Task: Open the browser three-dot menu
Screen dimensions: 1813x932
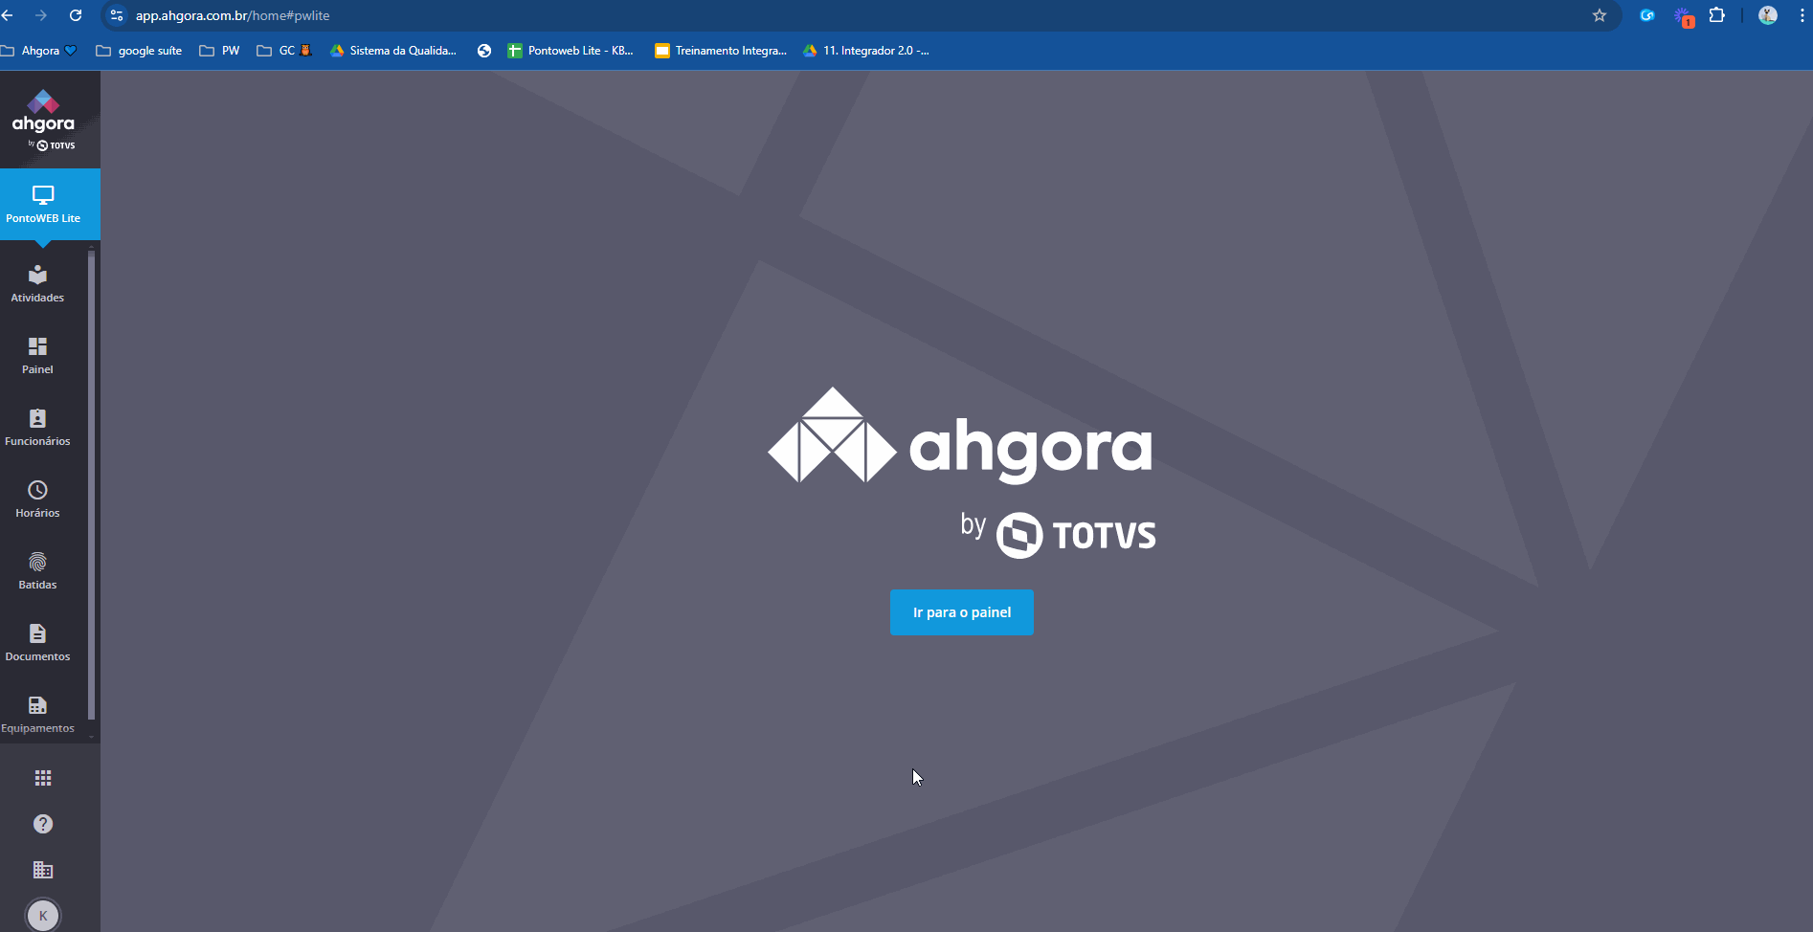Action: click(x=1802, y=15)
